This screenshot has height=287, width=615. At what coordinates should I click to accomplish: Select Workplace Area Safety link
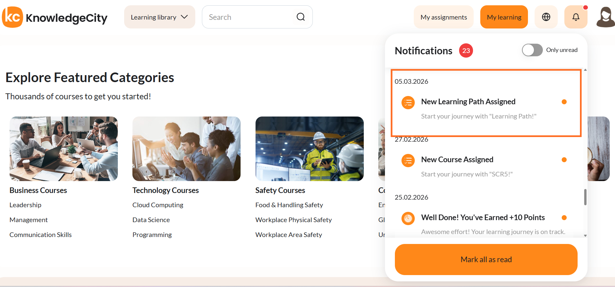pyautogui.click(x=289, y=235)
